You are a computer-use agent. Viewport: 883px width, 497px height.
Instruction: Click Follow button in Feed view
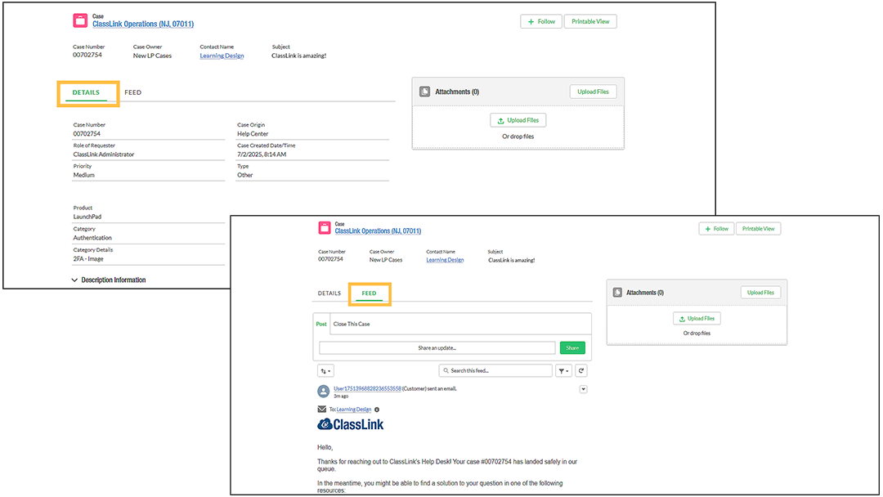coord(716,229)
